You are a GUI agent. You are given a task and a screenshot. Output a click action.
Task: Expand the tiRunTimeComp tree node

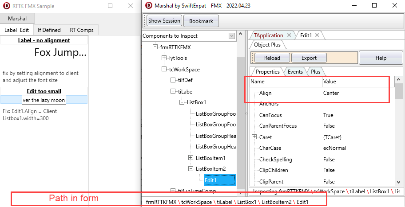[173, 191]
